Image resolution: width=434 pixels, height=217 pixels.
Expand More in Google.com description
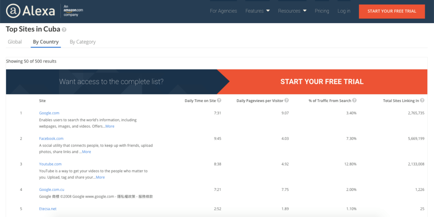(110, 126)
